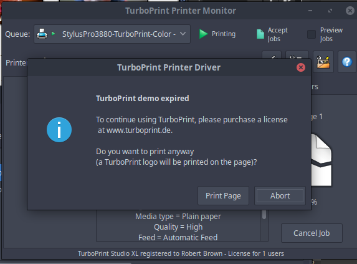357x264 pixels.
Task: Minimize the Printer Monitor window
Action: (x=310, y=11)
